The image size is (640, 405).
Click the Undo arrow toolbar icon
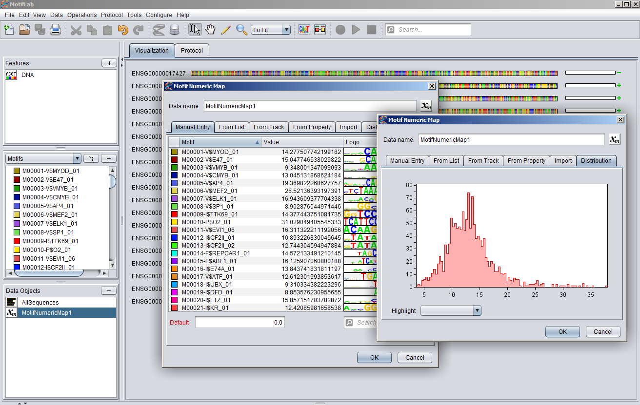coord(123,30)
